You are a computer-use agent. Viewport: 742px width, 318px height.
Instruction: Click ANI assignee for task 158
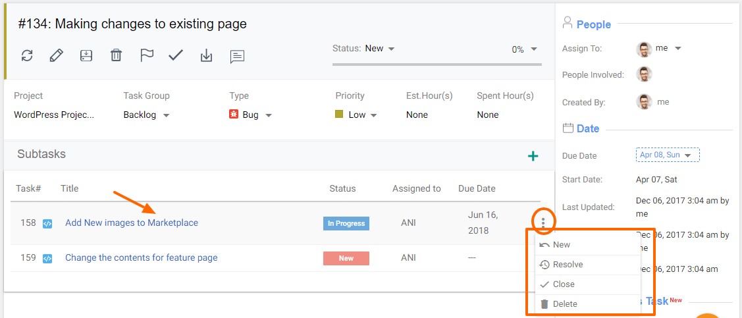(408, 223)
